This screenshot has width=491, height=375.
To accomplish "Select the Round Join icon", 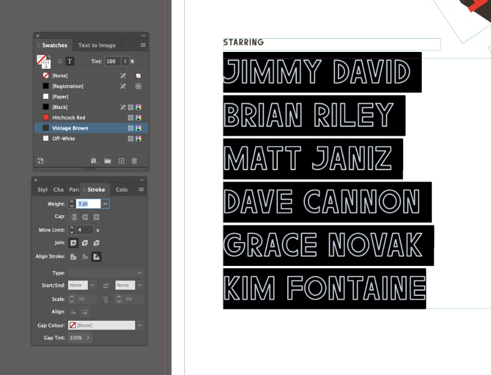I will click(x=85, y=243).
